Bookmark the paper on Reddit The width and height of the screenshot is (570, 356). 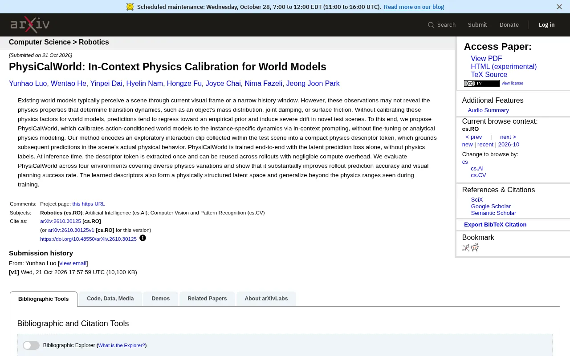475,247
